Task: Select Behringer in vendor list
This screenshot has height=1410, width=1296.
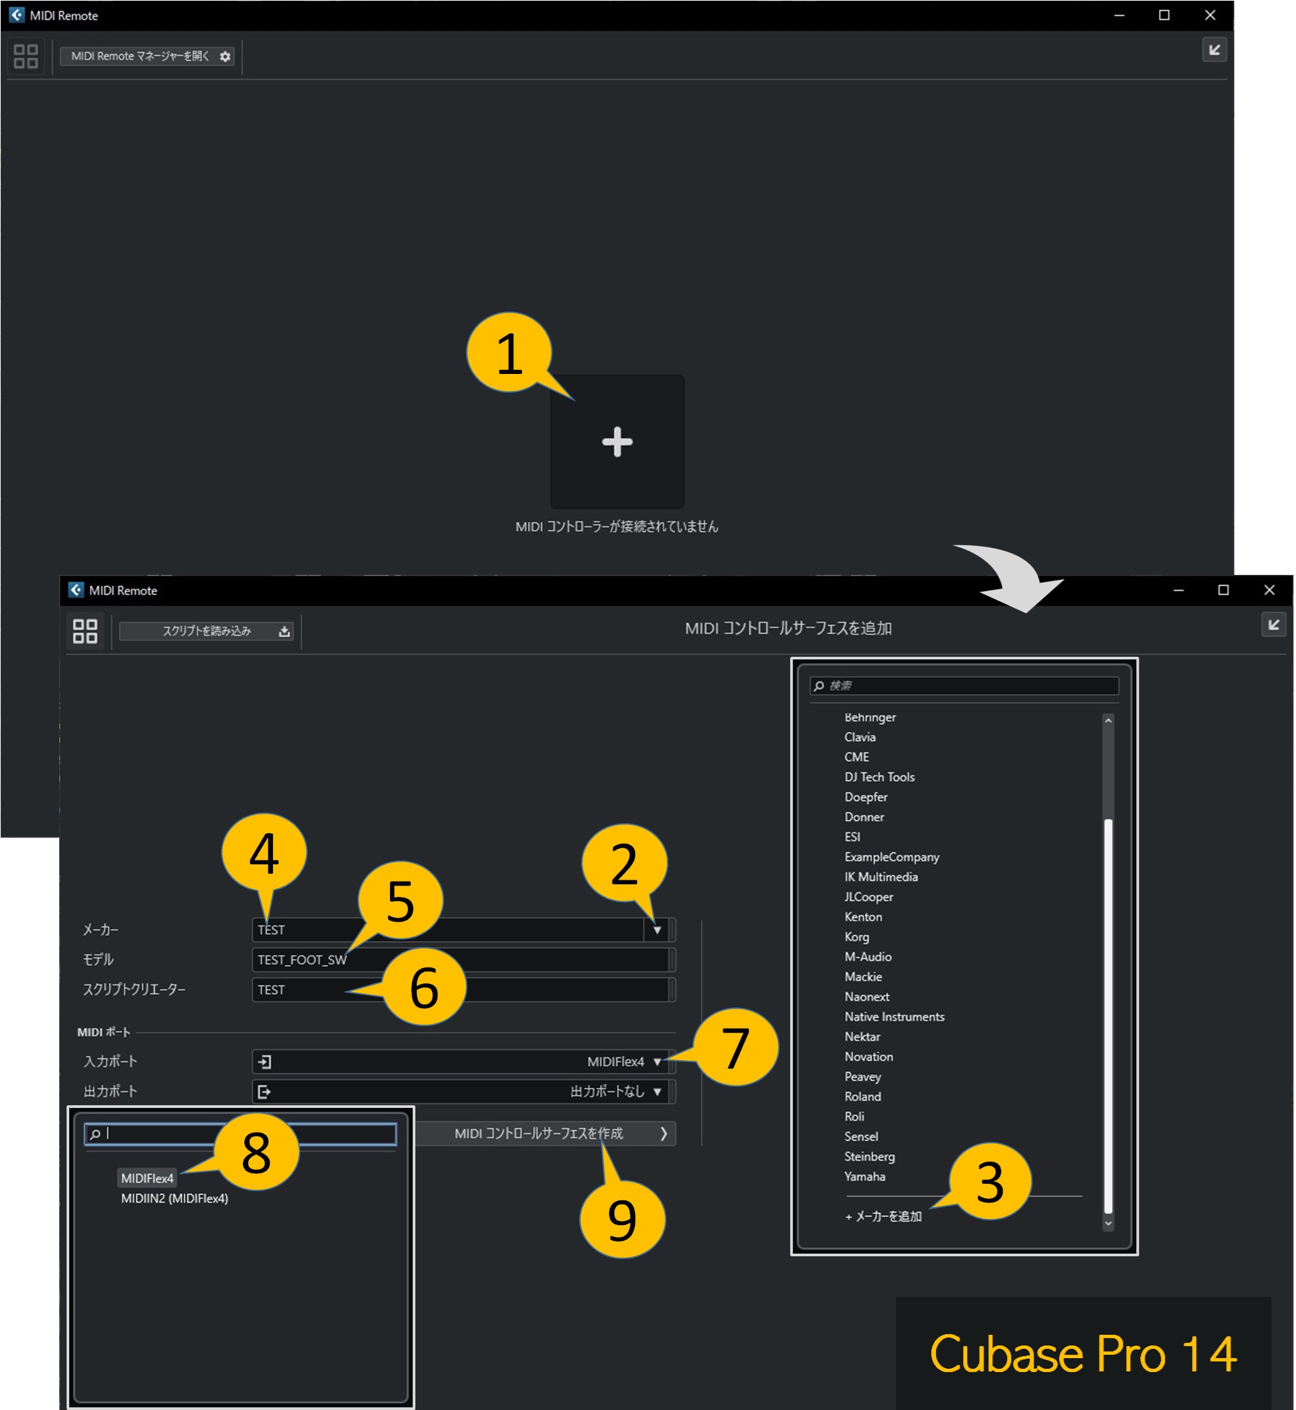Action: [870, 717]
